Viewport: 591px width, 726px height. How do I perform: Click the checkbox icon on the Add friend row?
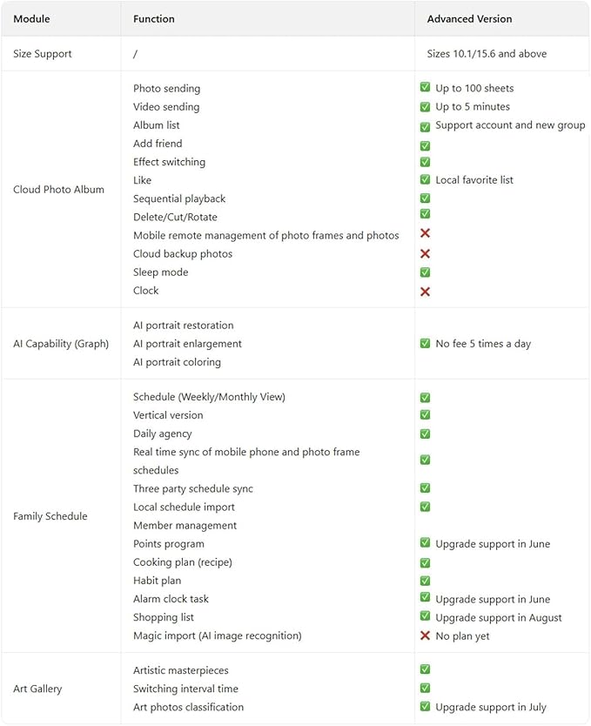point(425,146)
